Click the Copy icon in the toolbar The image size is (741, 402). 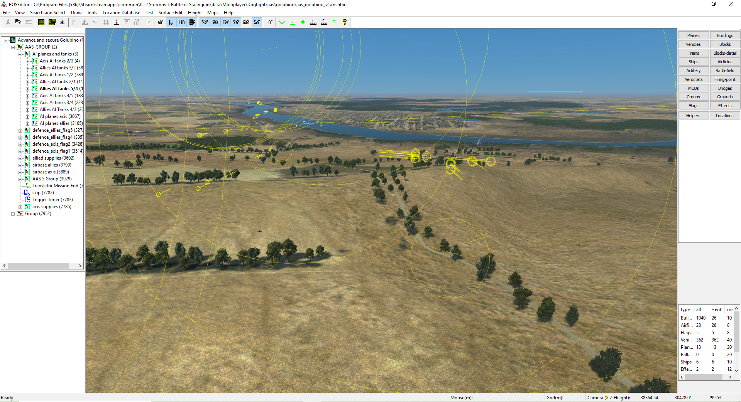point(18,22)
